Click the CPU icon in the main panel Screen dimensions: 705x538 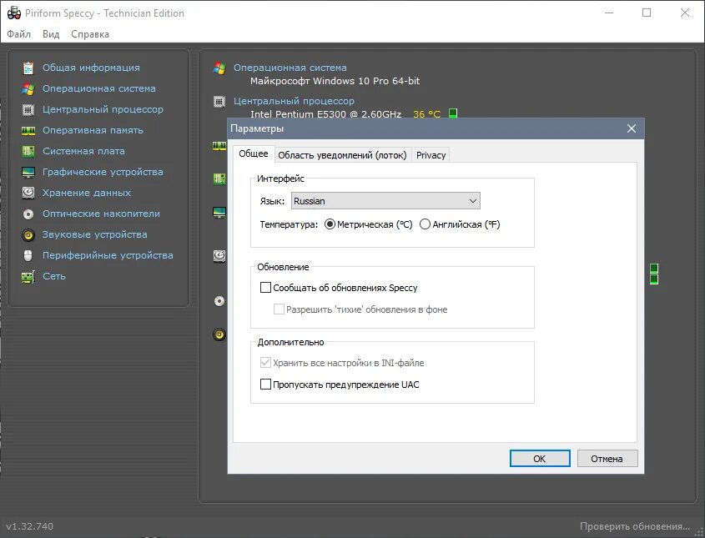click(219, 102)
